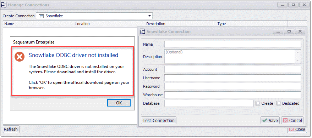
Task: Click into the Warehouse text field
Action: point(232,95)
